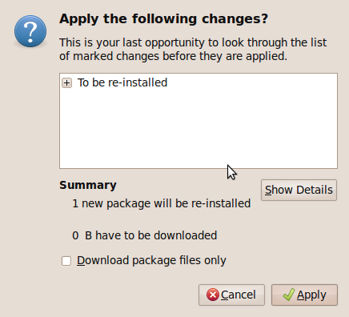Click the of marked changes before applied line
Viewport: 349px width, 317px height.
pyautogui.click(x=173, y=56)
